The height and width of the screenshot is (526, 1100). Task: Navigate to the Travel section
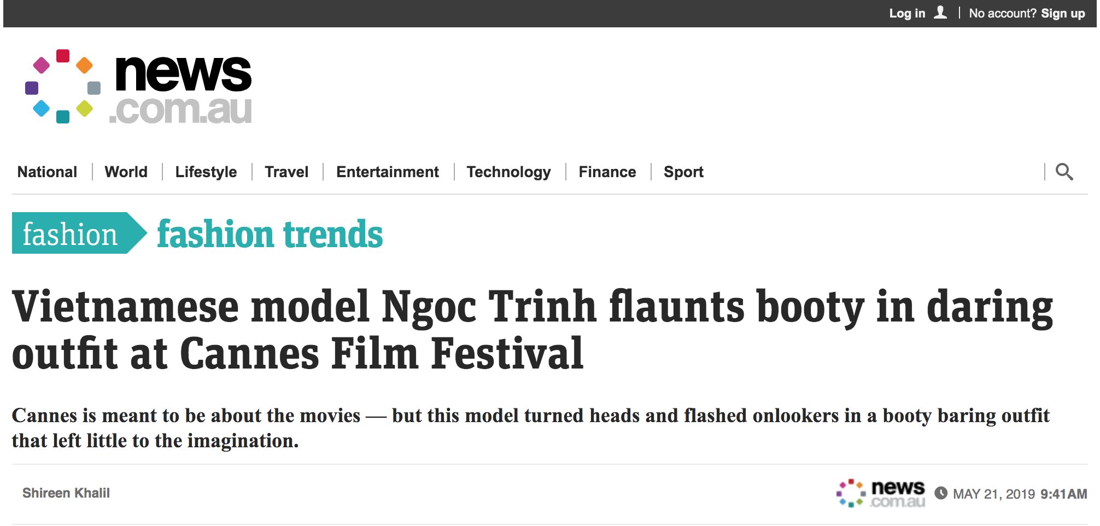[286, 172]
